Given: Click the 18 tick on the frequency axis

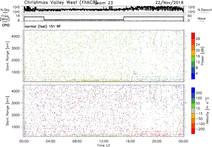Looking at the screenshot, I should [x=18, y=16].
